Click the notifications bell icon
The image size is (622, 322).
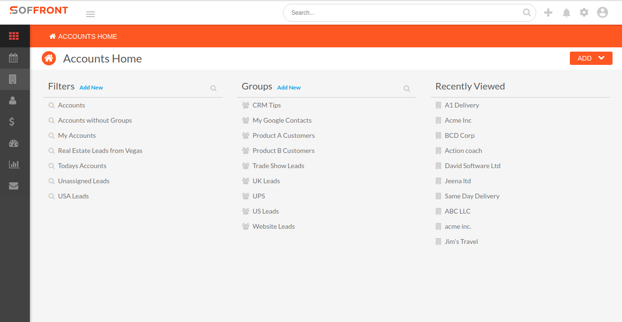pyautogui.click(x=566, y=13)
